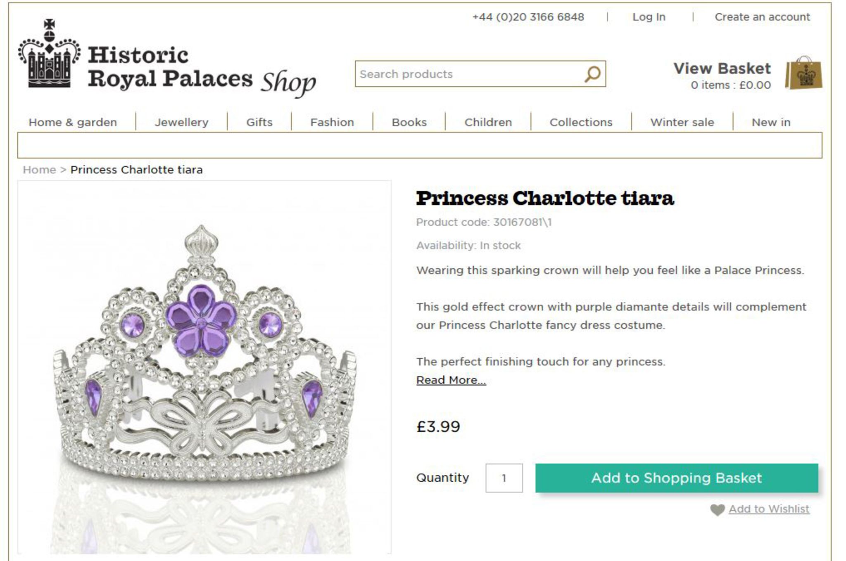Click the wishlist heart icon
The image size is (846, 561).
(718, 510)
